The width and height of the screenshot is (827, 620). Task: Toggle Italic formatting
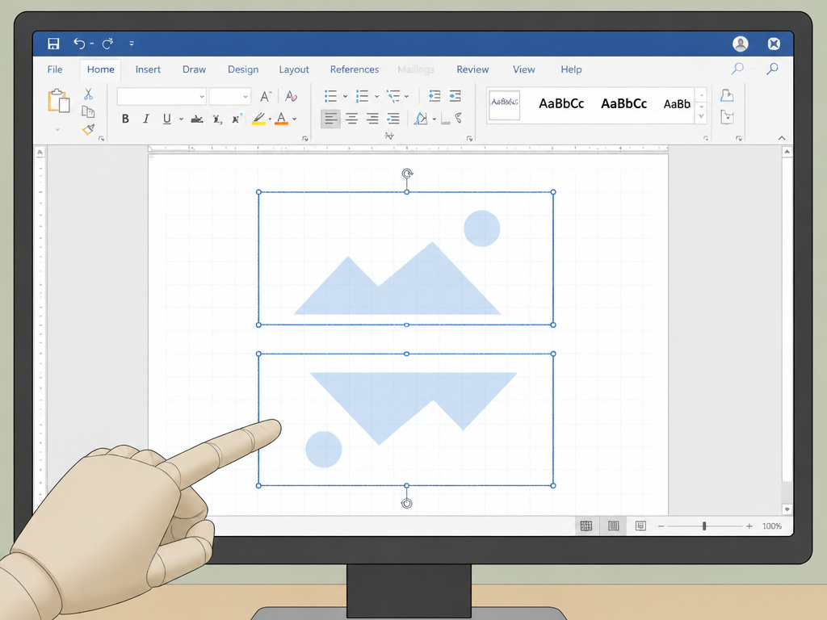pos(146,119)
